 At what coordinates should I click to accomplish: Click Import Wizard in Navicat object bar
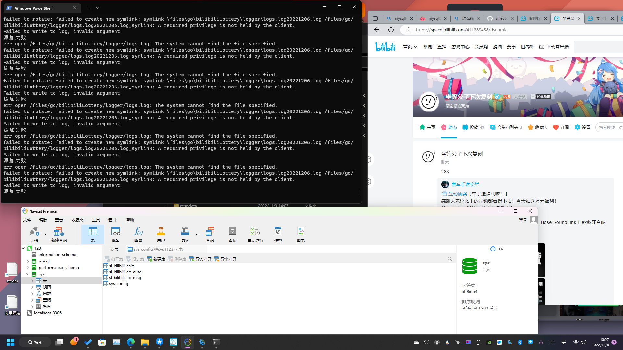tap(200, 259)
